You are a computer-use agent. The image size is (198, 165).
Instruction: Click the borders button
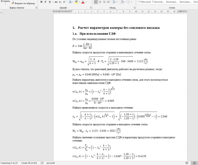(x=128, y=2)
